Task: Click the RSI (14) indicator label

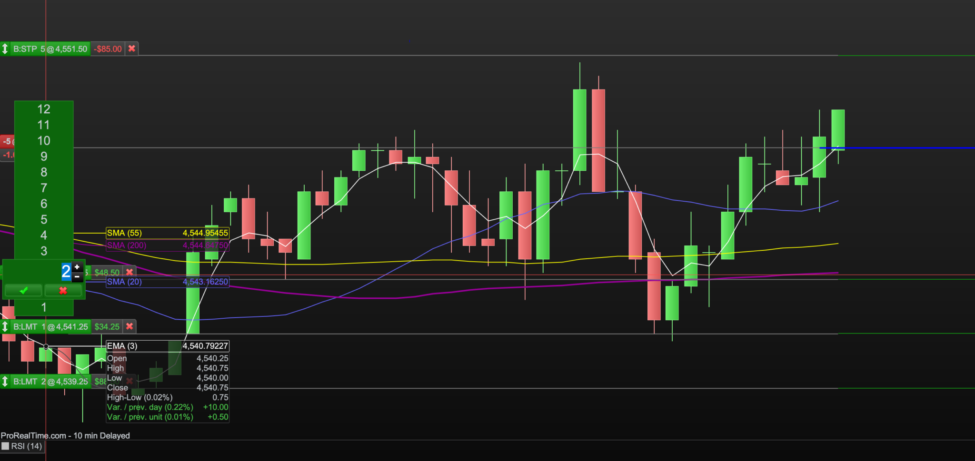Action: (x=27, y=446)
